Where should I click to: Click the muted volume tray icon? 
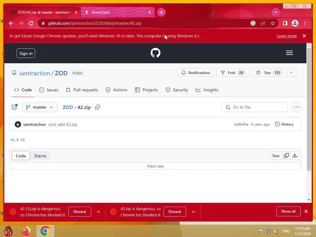[x=276, y=231]
